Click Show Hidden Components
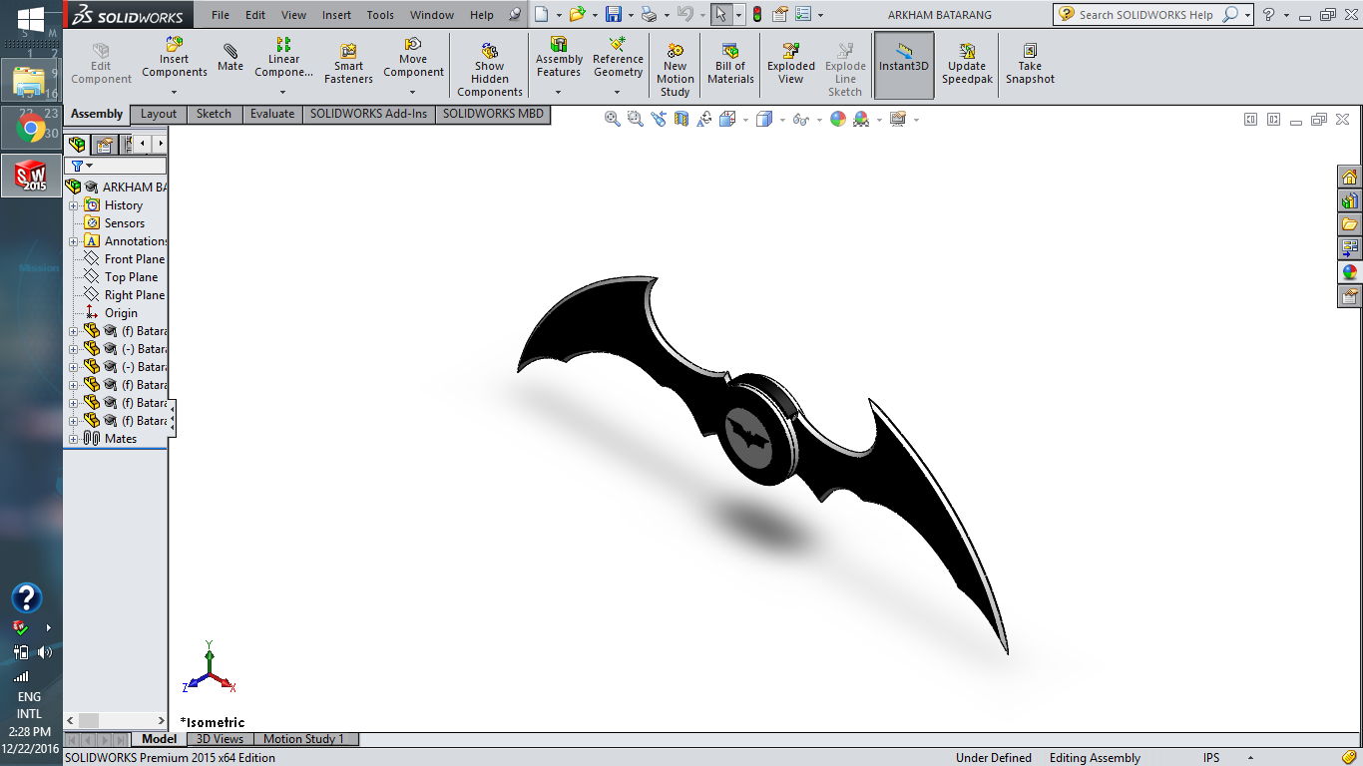 pos(490,70)
